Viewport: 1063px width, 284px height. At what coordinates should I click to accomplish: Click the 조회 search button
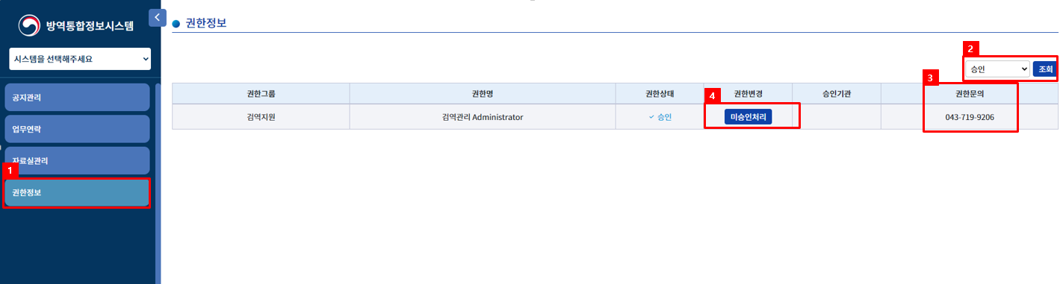pos(1044,69)
